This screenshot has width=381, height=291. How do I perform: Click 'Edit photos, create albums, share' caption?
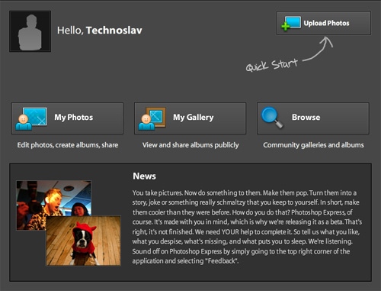click(68, 145)
